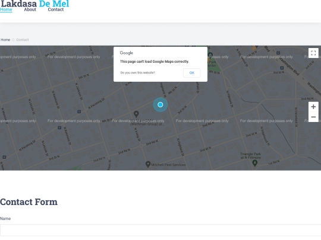Select the Mitchell Pest Services map pin
Screen dimensions: 321x240
(148, 164)
